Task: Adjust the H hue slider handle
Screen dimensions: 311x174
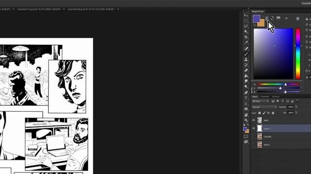Action: tap(286, 84)
